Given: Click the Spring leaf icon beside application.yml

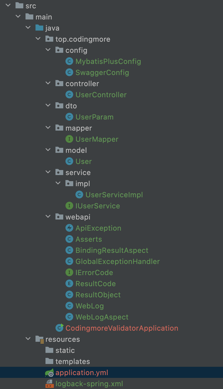Looking at the screenshot, I should [x=49, y=373].
